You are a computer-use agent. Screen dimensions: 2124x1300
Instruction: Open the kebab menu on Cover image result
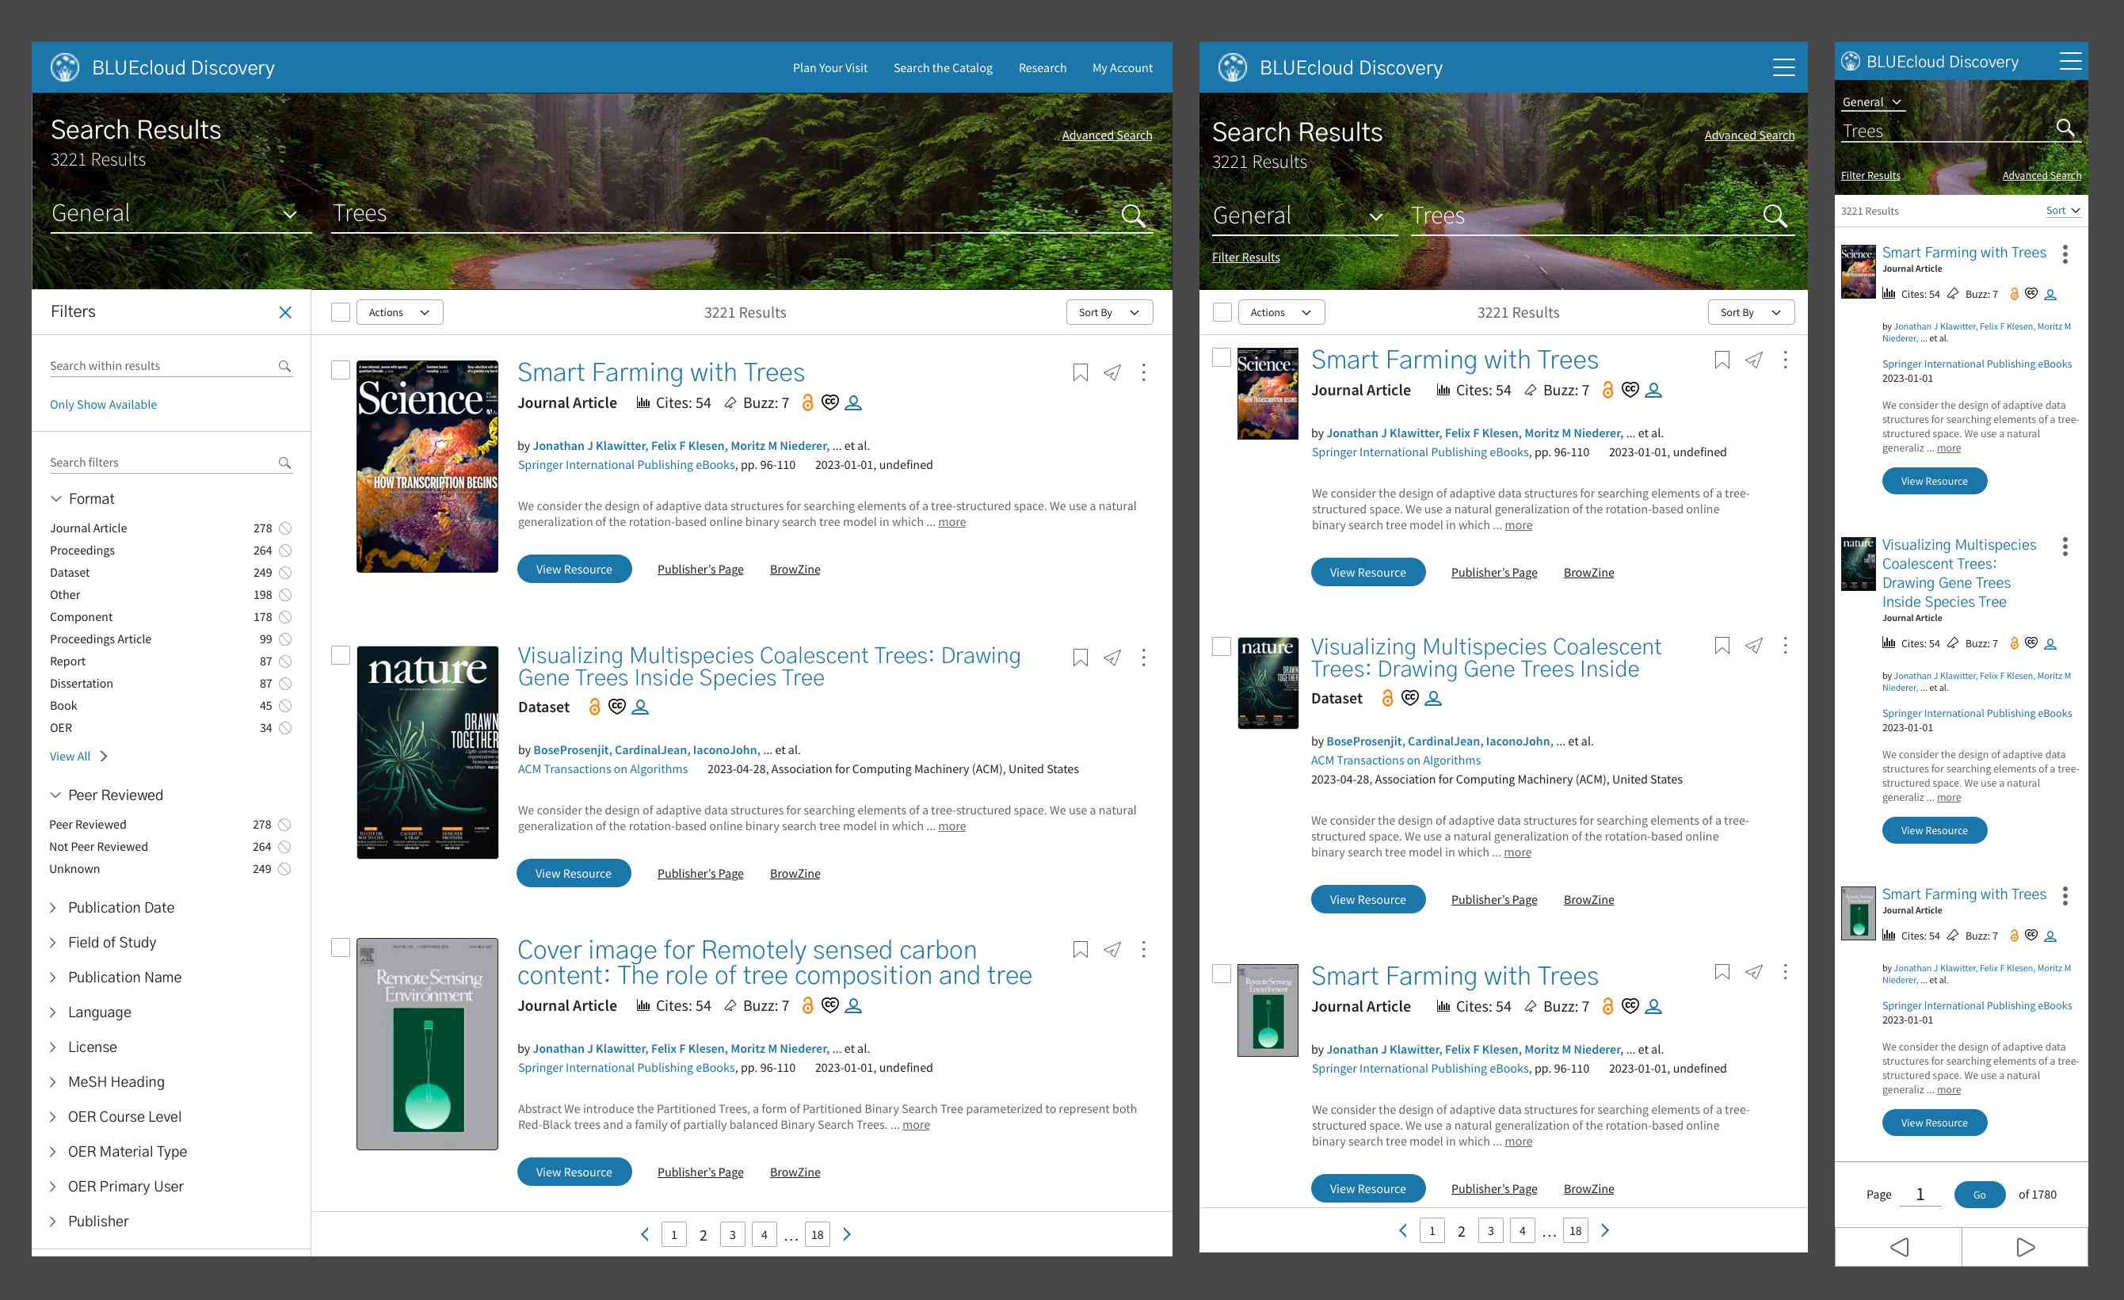1144,949
